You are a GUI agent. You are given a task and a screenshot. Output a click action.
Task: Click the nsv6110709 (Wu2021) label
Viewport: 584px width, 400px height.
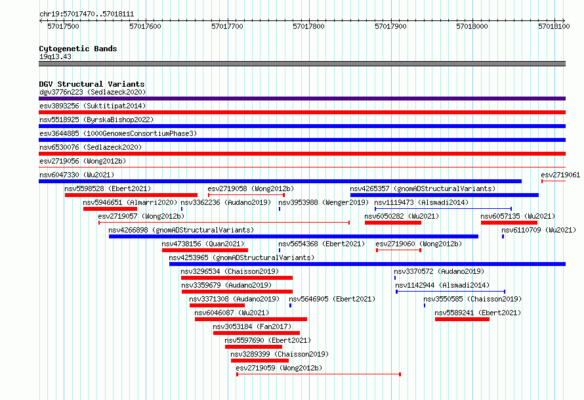[539, 230]
